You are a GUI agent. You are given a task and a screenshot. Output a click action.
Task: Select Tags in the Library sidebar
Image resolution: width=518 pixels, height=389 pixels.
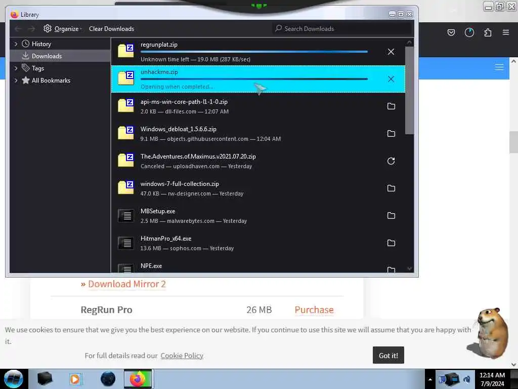pyautogui.click(x=60, y=68)
